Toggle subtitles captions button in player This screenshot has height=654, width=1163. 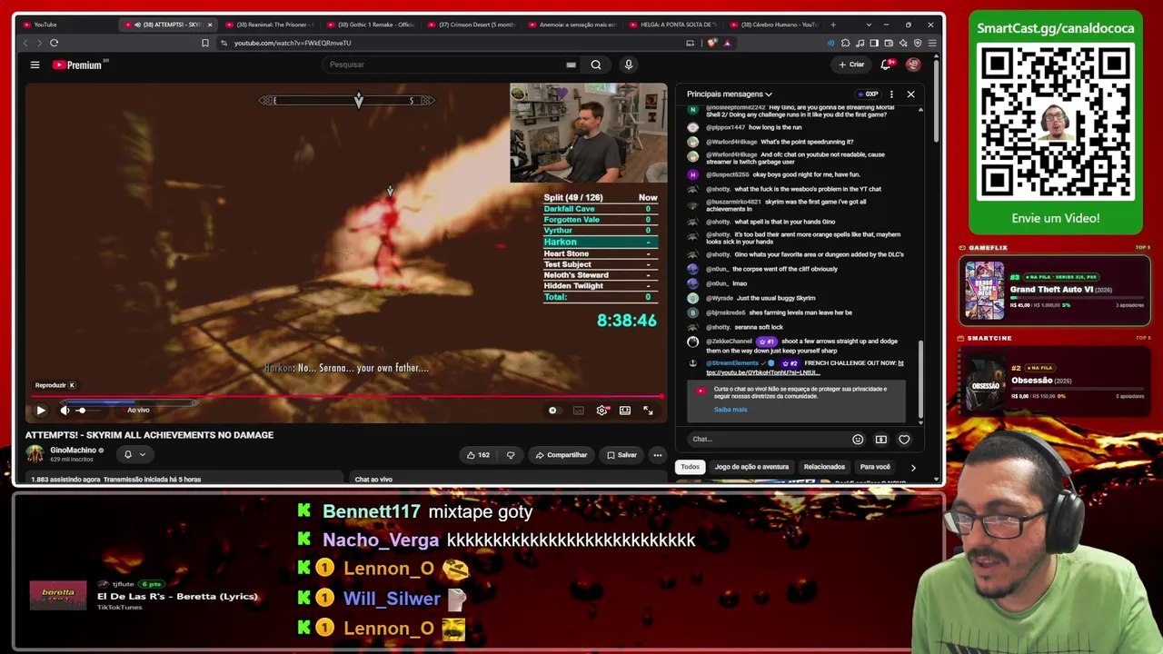(x=579, y=411)
